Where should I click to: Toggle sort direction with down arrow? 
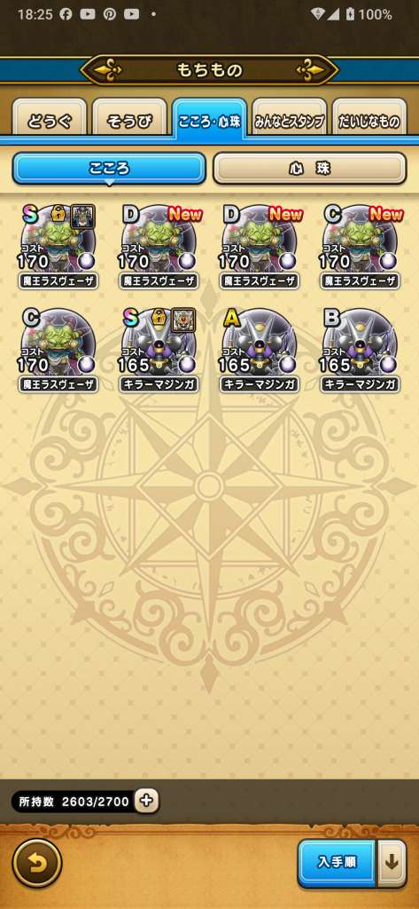[x=392, y=863]
